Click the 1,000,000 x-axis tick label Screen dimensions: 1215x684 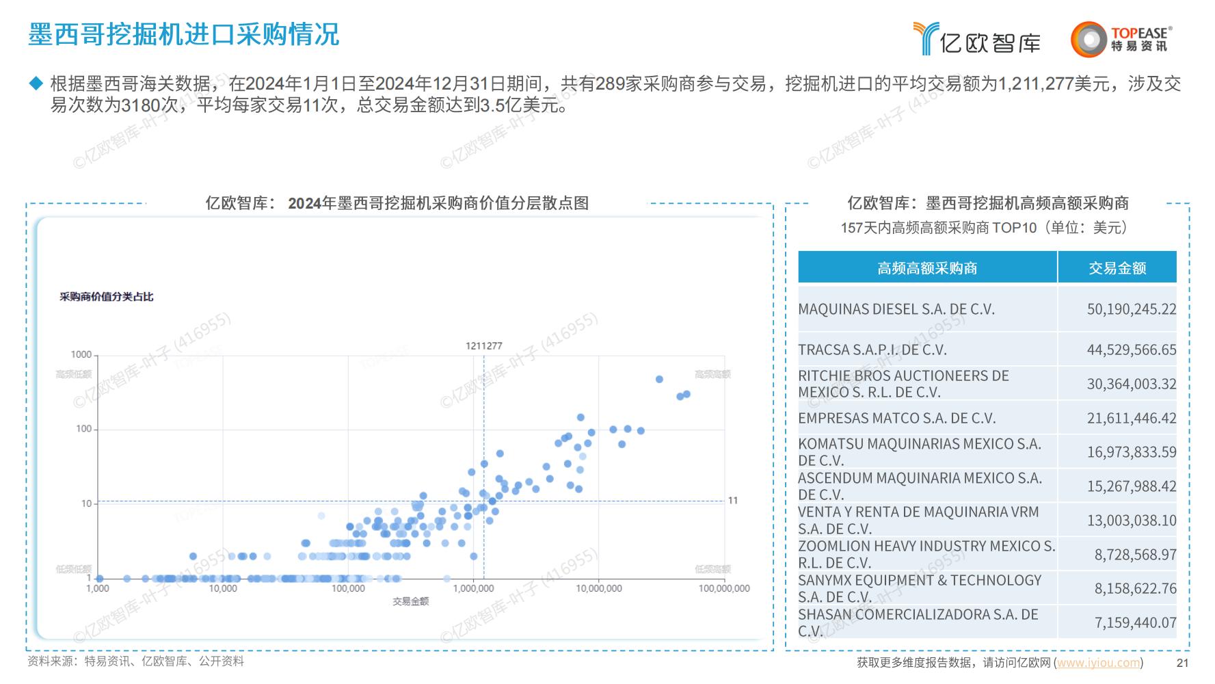pos(473,588)
